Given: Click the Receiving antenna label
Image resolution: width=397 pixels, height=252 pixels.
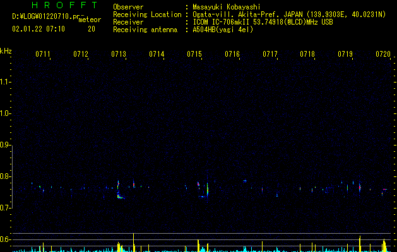Looking at the screenshot, I should tap(145, 30).
